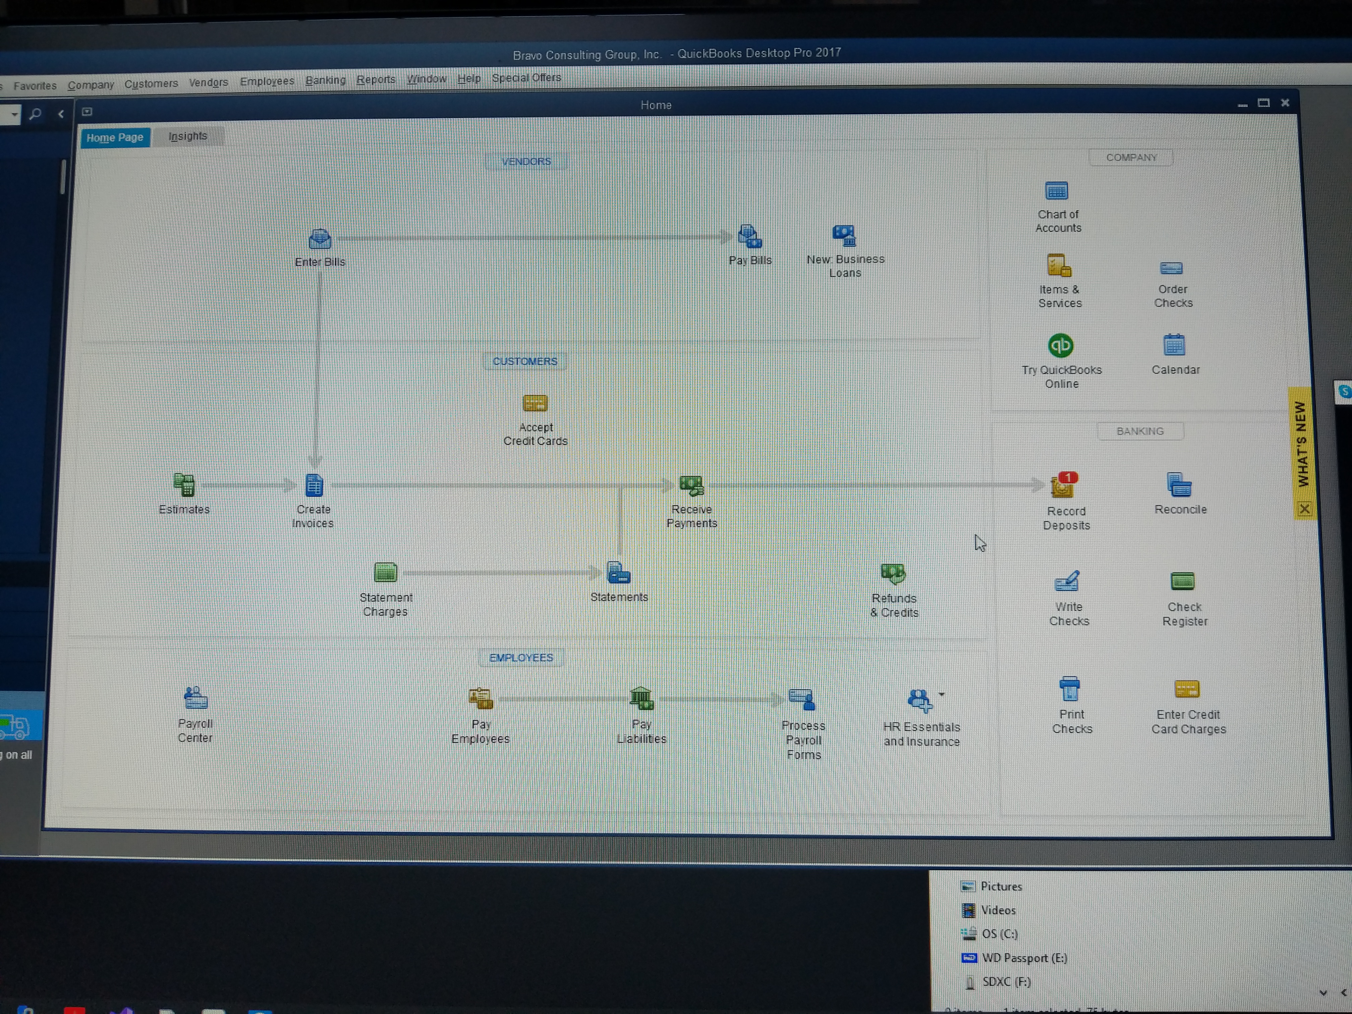Collapse the left icon bar arrow
This screenshot has width=1352, height=1014.
[x=60, y=114]
